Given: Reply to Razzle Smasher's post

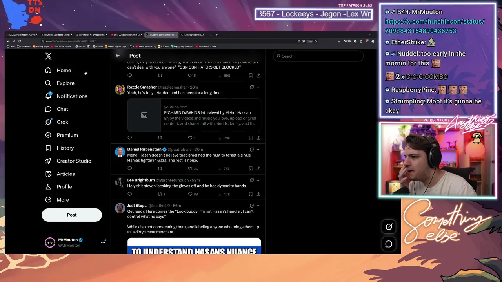Looking at the screenshot, I should click(130, 138).
